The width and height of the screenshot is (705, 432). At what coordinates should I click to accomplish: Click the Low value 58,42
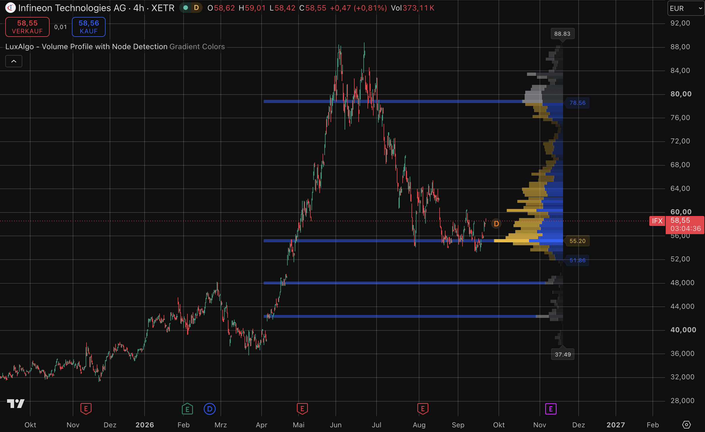[285, 8]
